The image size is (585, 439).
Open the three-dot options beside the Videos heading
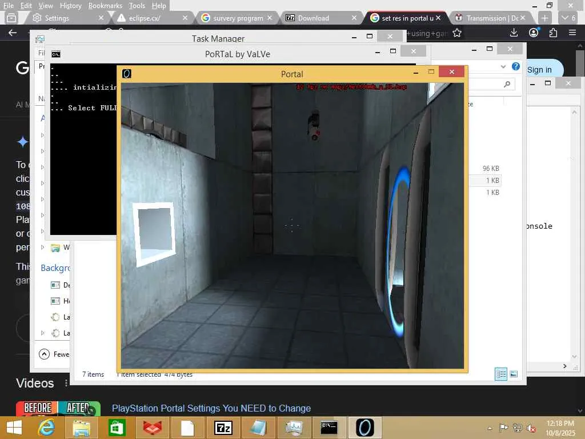click(x=66, y=383)
